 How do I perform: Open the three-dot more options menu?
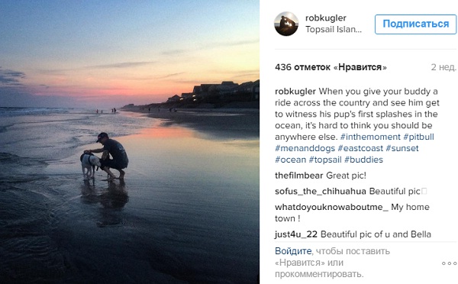coord(450,263)
